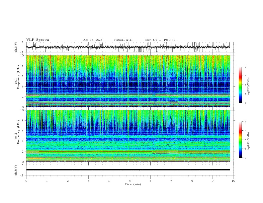Click time axis tick label '2'
The width and height of the screenshot is (263, 203).
point(68,181)
